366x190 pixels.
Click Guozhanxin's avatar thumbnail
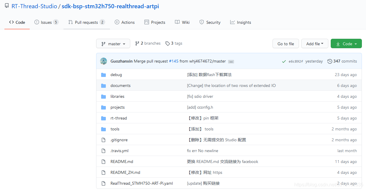103,61
